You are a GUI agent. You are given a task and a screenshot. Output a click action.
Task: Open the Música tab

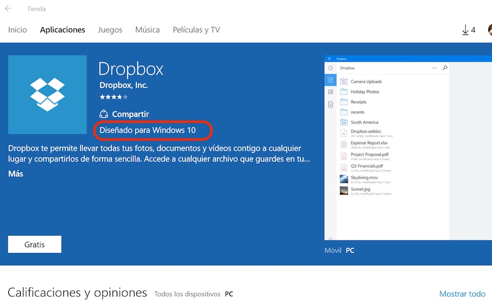148,30
